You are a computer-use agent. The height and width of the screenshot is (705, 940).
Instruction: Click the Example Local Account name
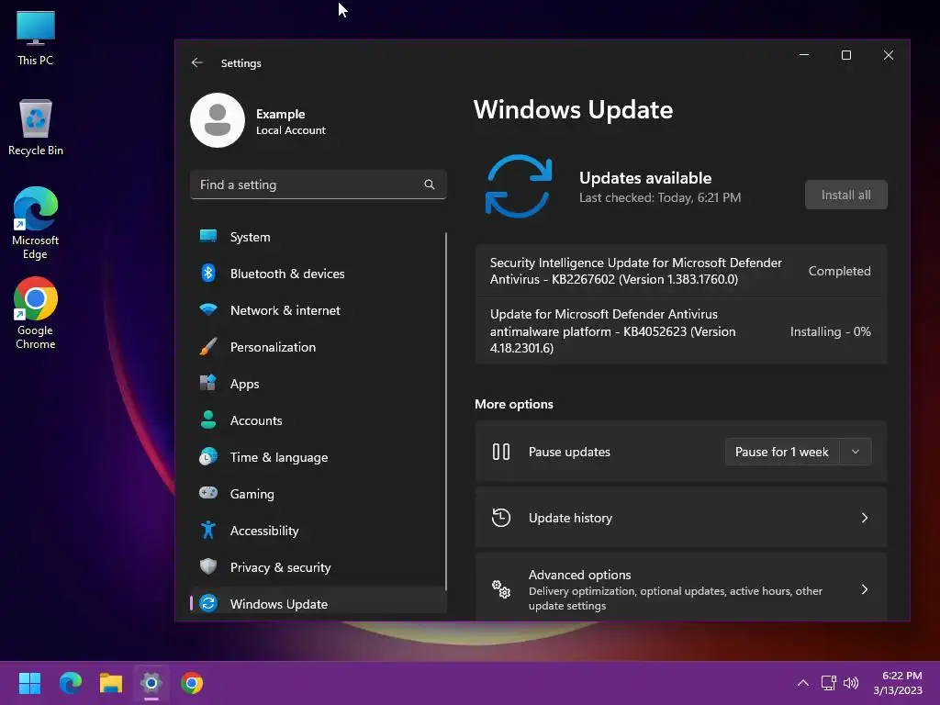[291, 121]
